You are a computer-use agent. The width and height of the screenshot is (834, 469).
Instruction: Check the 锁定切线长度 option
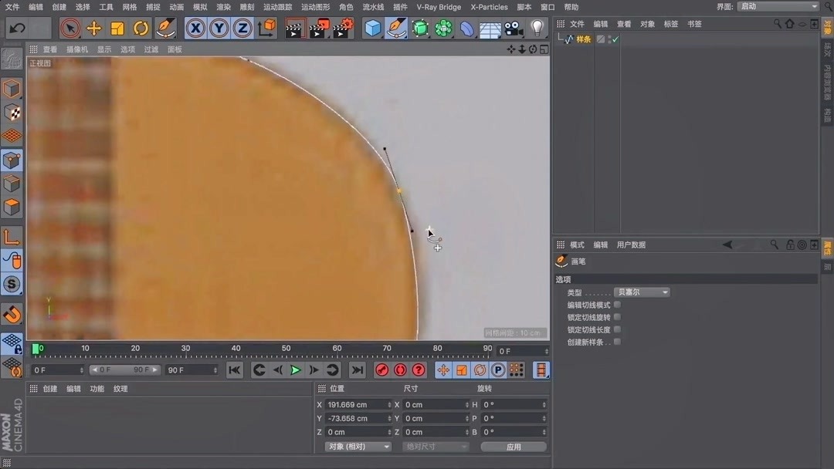click(x=615, y=329)
